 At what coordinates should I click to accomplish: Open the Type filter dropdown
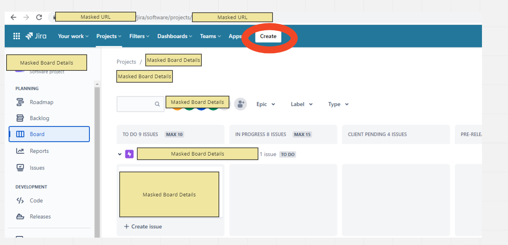pos(339,104)
